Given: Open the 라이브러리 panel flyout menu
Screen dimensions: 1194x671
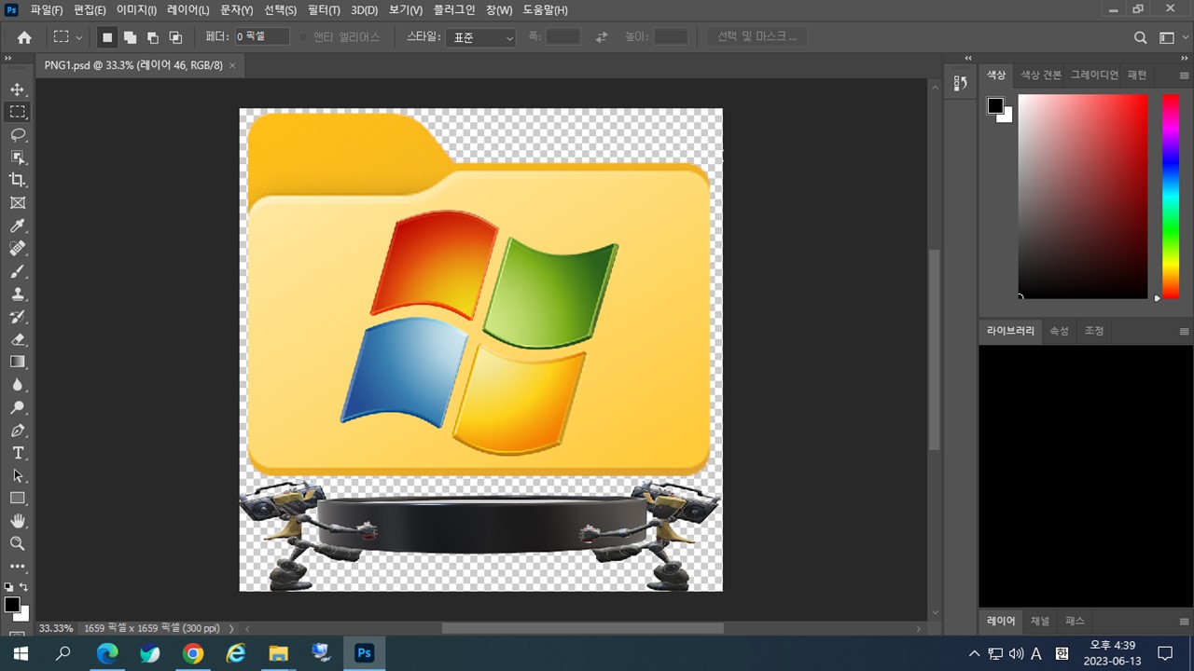Looking at the screenshot, I should (1184, 332).
